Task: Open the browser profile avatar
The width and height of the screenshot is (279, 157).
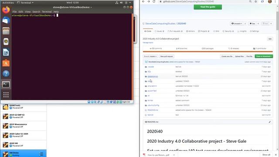Action: (x=270, y=1)
